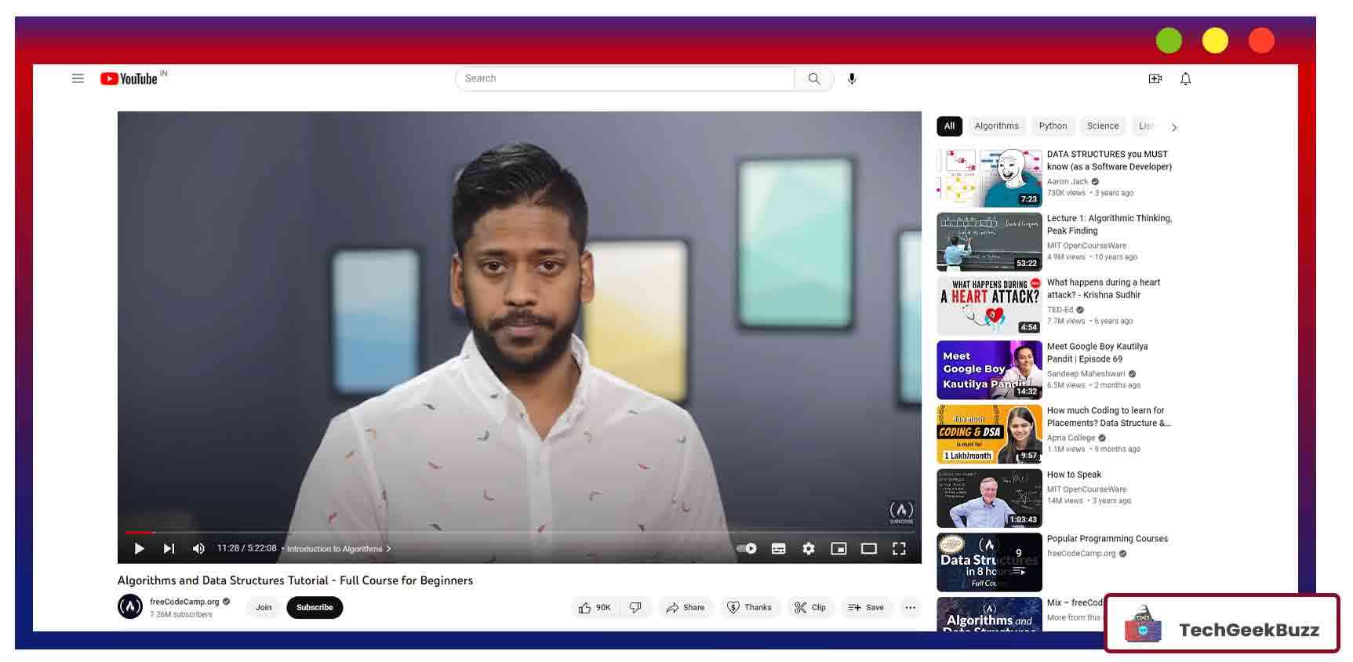
Task: Open video settings gear
Action: [809, 549]
